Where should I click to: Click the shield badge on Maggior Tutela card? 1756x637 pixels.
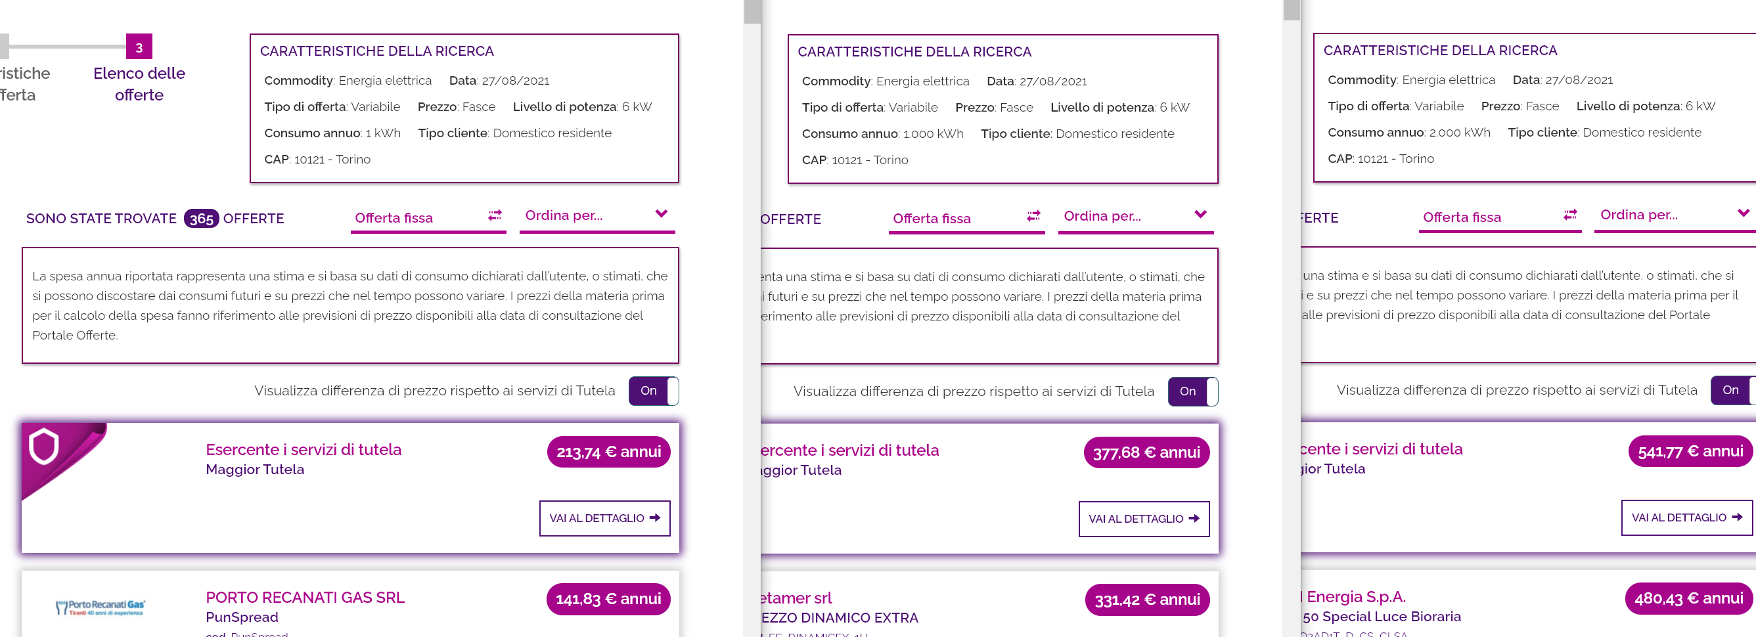click(43, 447)
